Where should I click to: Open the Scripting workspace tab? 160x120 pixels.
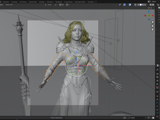click(x=91, y=2)
